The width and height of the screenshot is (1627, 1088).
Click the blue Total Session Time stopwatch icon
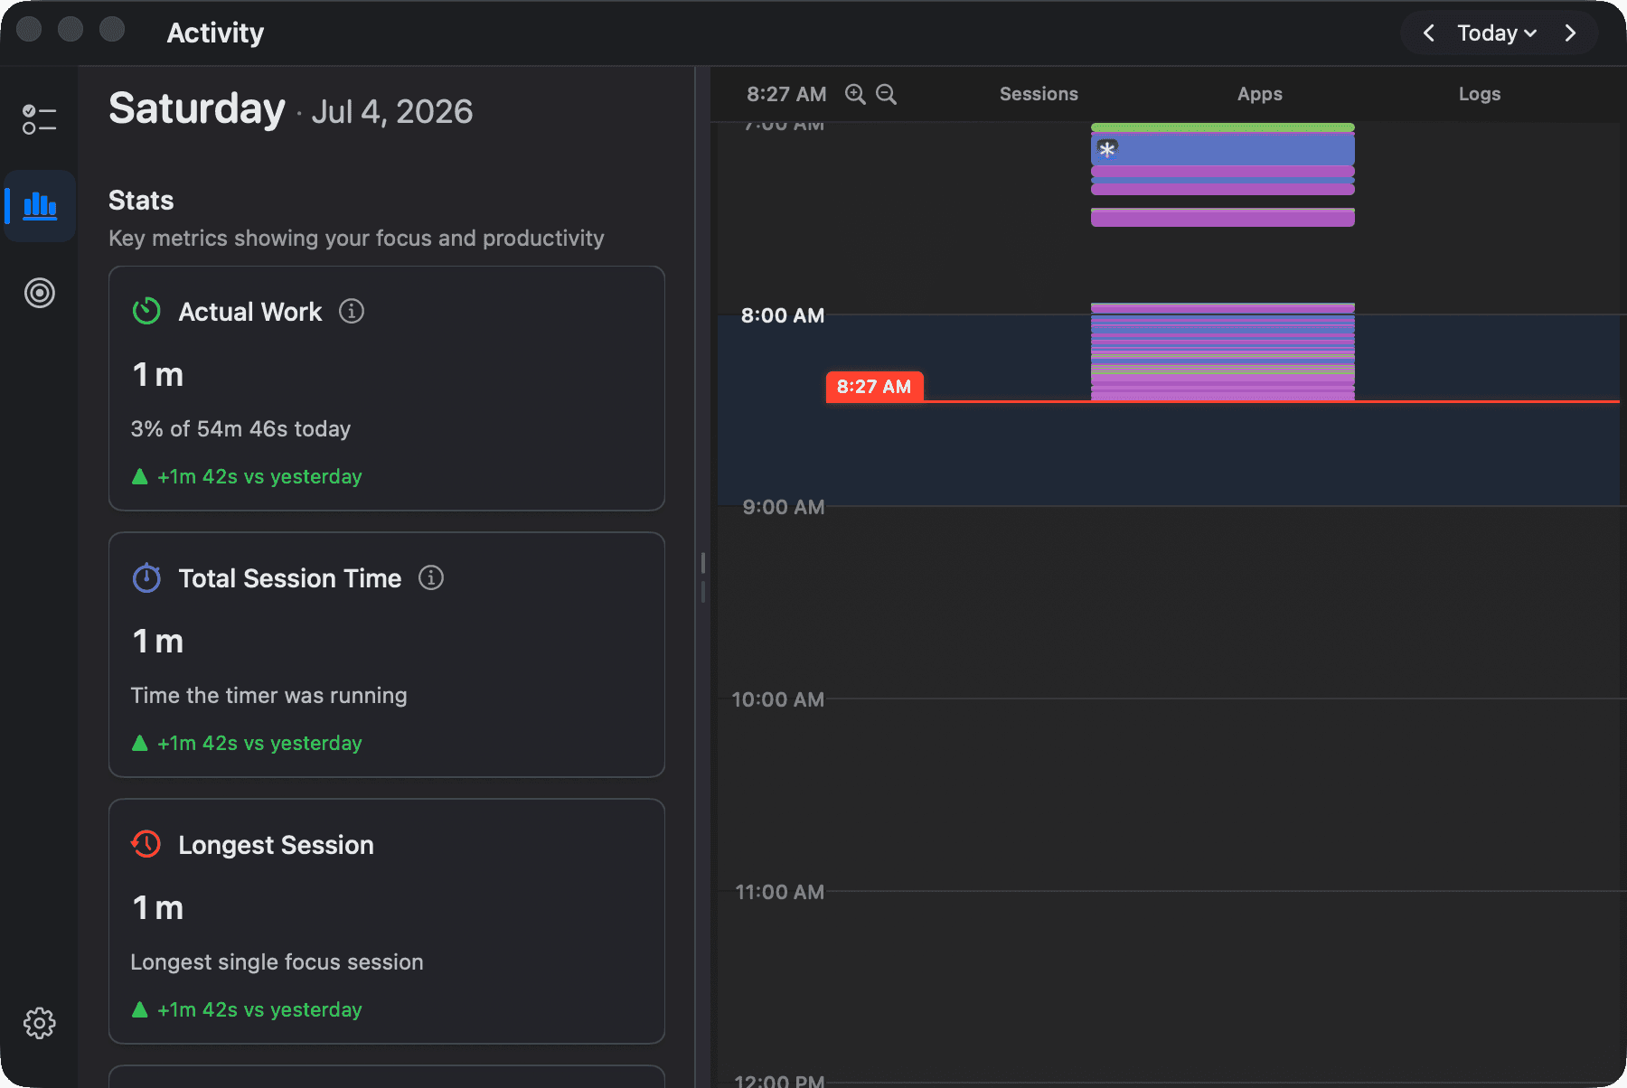tap(146, 578)
